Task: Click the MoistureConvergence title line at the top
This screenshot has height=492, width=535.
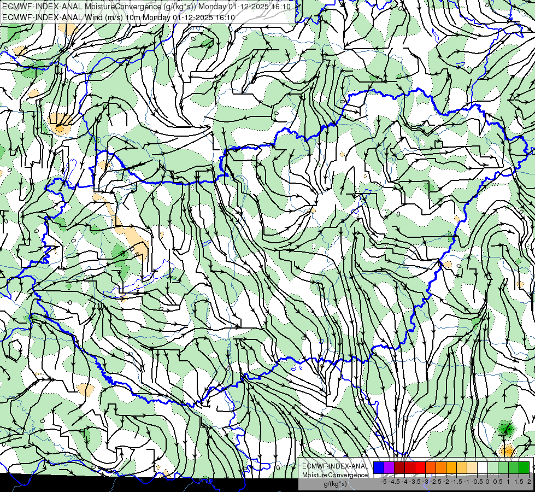Action: (146, 7)
